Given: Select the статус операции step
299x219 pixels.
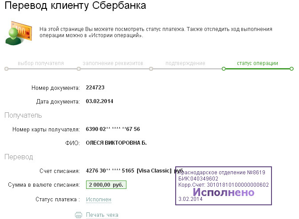Looking at the screenshot, I should tap(257, 63).
